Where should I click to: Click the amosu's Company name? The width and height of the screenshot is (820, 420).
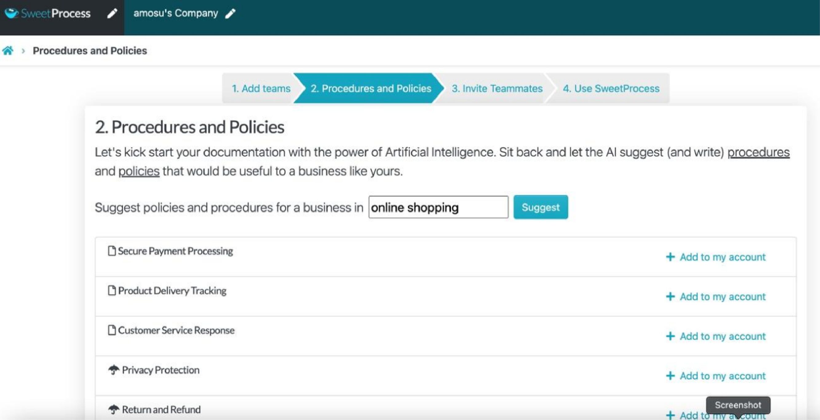coord(176,13)
